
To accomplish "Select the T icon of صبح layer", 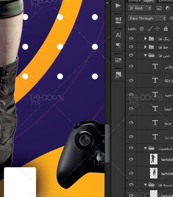I will coord(155,123).
